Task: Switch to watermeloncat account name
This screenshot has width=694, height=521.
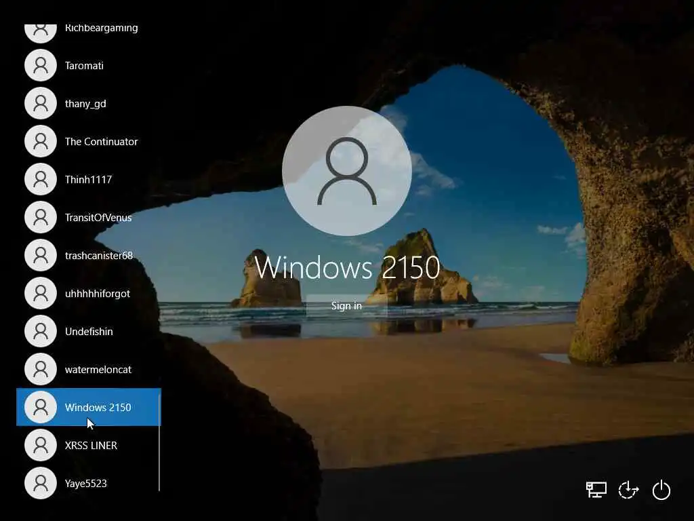Action: 98,370
